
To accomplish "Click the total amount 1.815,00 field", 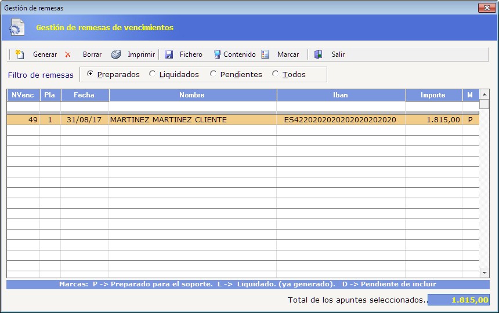I will click(x=458, y=300).
